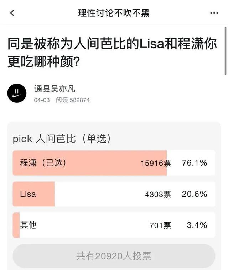Click the 701票 vote count
This screenshot has width=228, height=270.
(160, 225)
